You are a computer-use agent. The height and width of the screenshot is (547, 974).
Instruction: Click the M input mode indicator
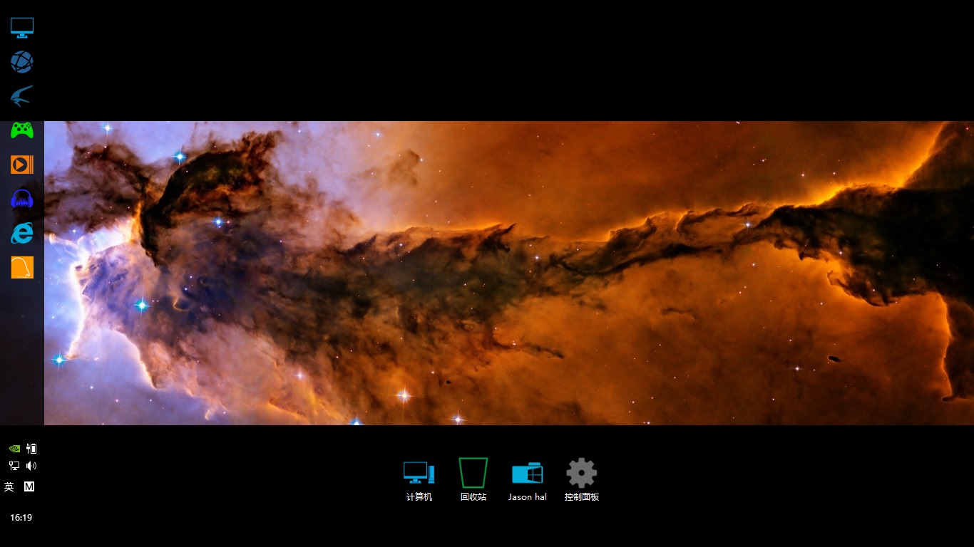point(29,487)
